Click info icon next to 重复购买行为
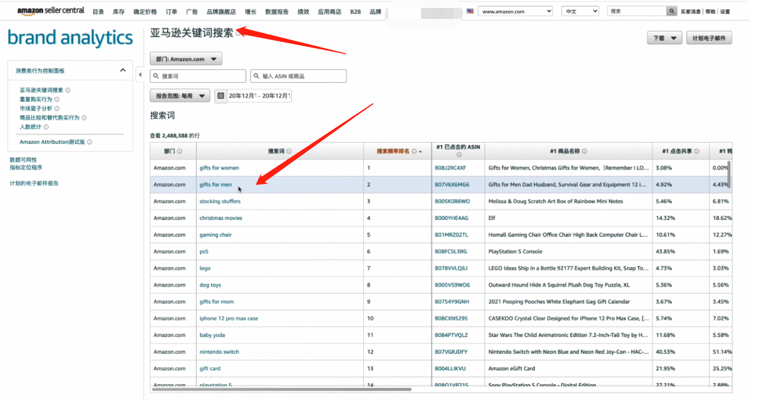 (x=57, y=99)
